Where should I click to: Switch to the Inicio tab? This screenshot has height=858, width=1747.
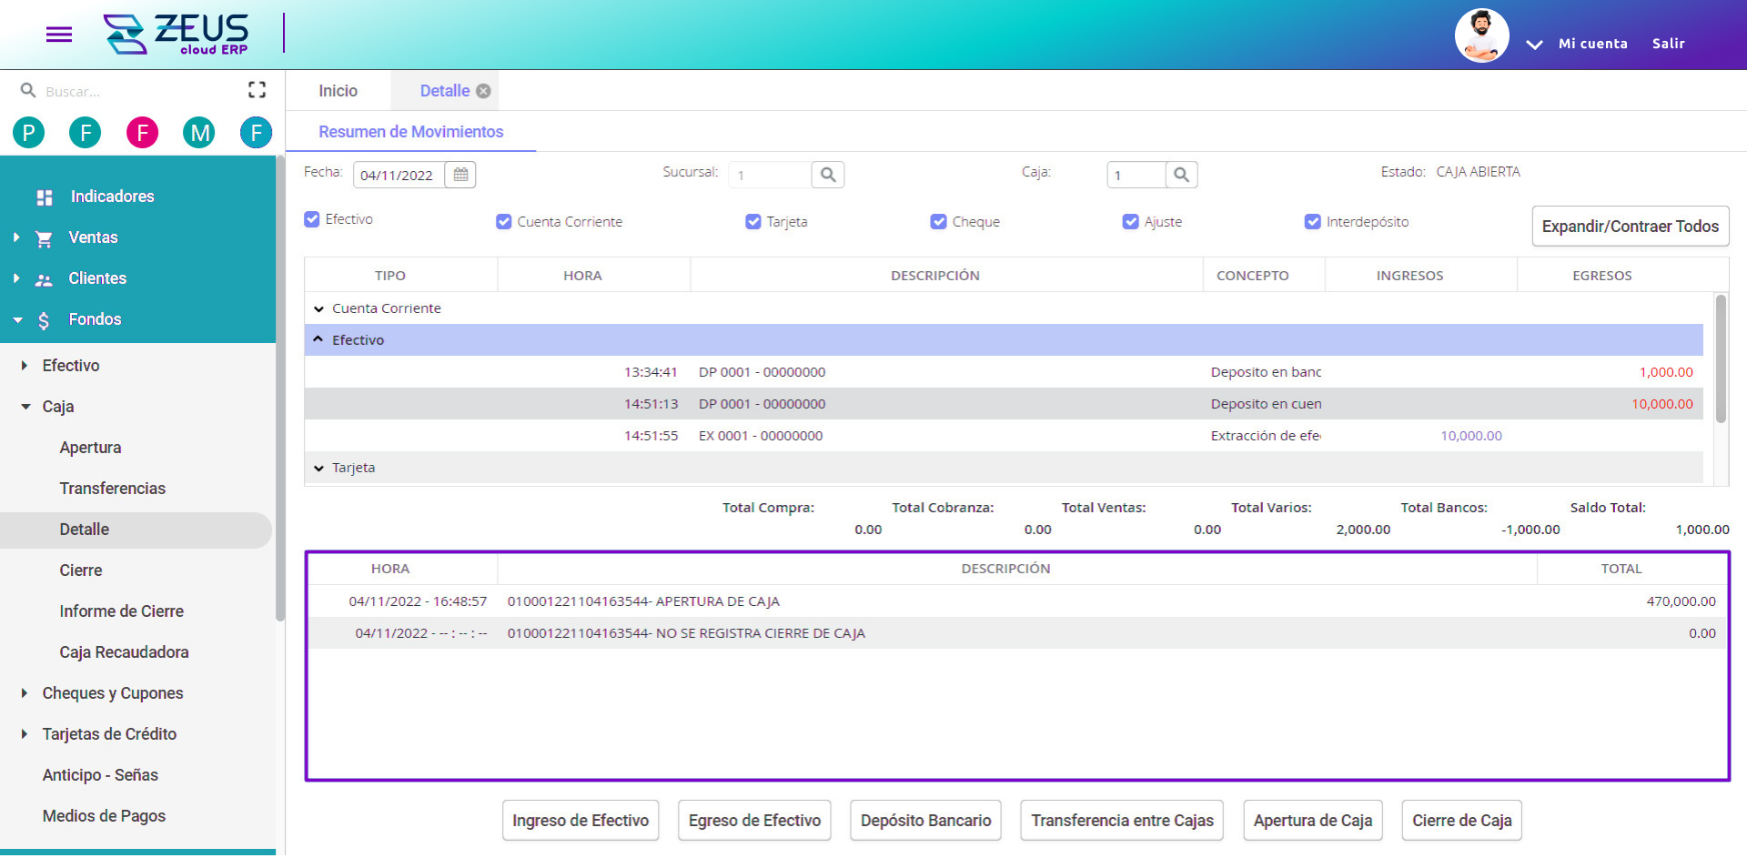(338, 90)
